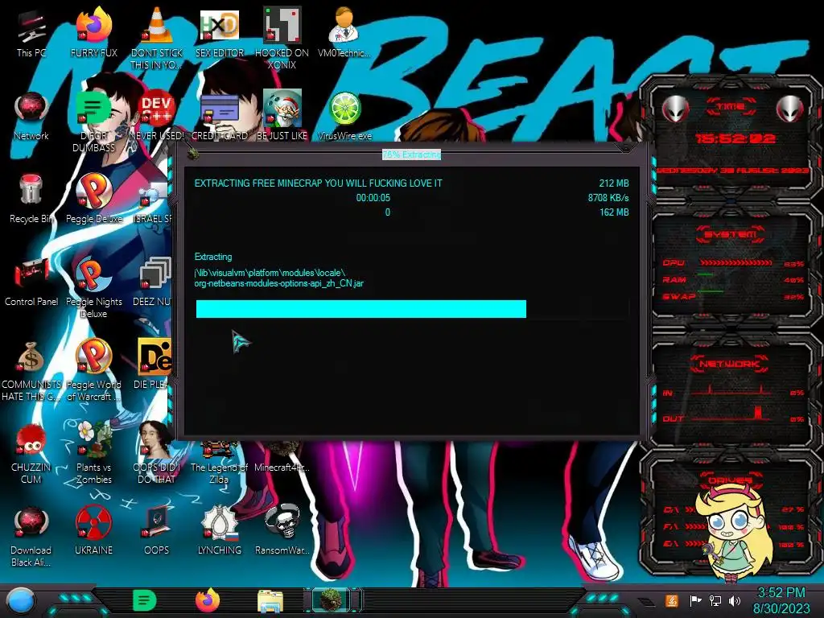The image size is (824, 618).
Task: Click the cyan extraction progress bar
Action: click(x=413, y=309)
